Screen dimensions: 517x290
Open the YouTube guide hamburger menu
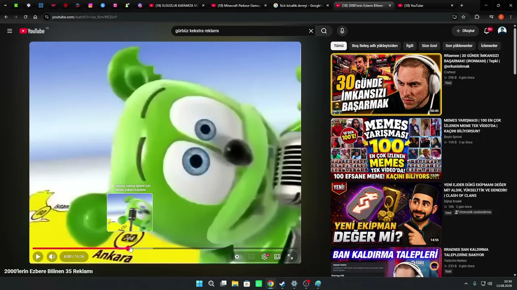(10, 31)
